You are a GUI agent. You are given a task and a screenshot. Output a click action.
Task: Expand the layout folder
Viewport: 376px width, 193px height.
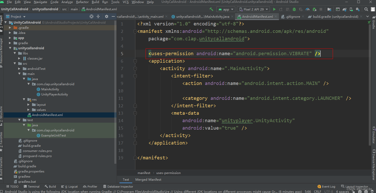tap(28, 105)
